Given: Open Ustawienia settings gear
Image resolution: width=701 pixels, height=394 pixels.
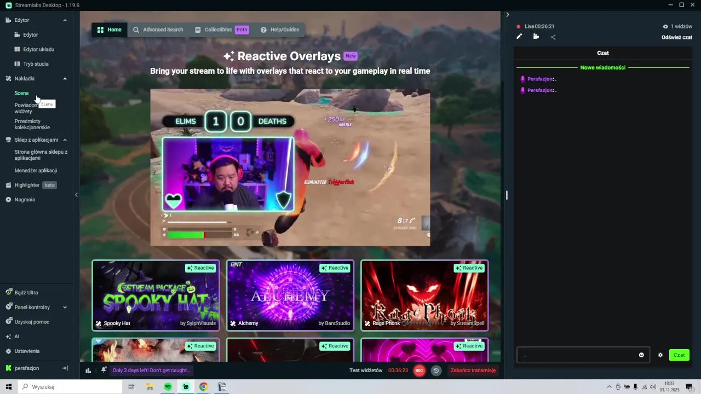Looking at the screenshot, I should pos(22,351).
